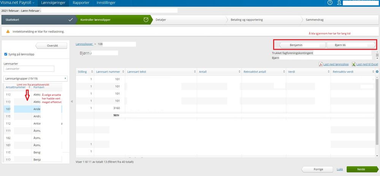The image size is (380, 176).
Task: Go to Kontroller lønnsslipper step
Action: (114, 20)
